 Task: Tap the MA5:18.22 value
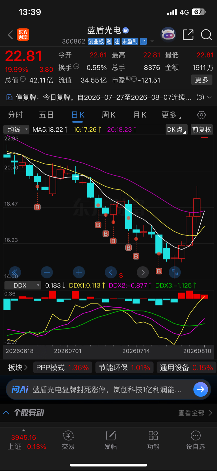pyautogui.click(x=50, y=130)
